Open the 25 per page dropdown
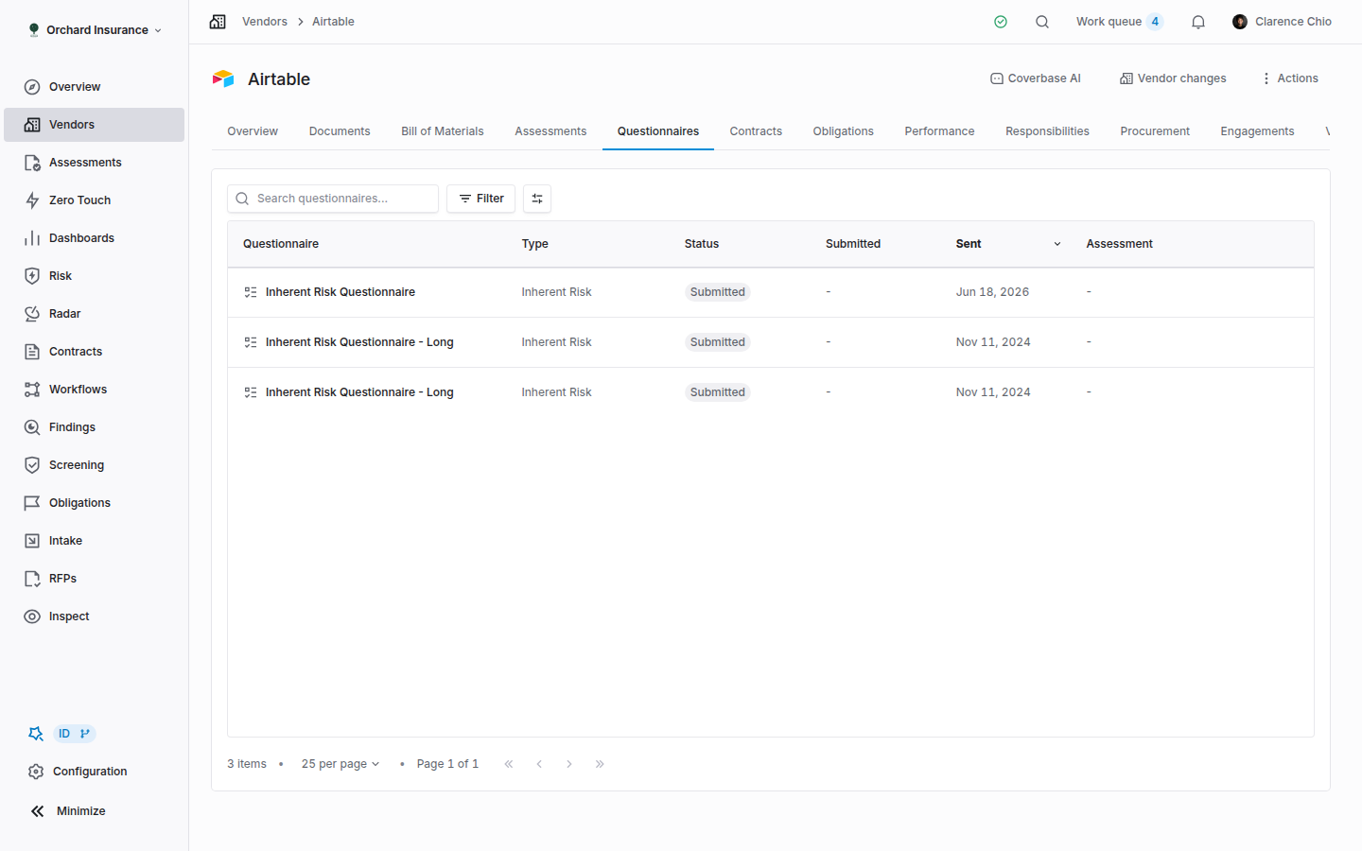Image resolution: width=1362 pixels, height=851 pixels. [x=340, y=764]
